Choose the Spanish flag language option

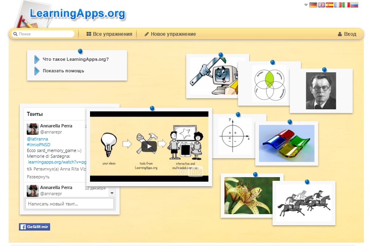click(330, 5)
